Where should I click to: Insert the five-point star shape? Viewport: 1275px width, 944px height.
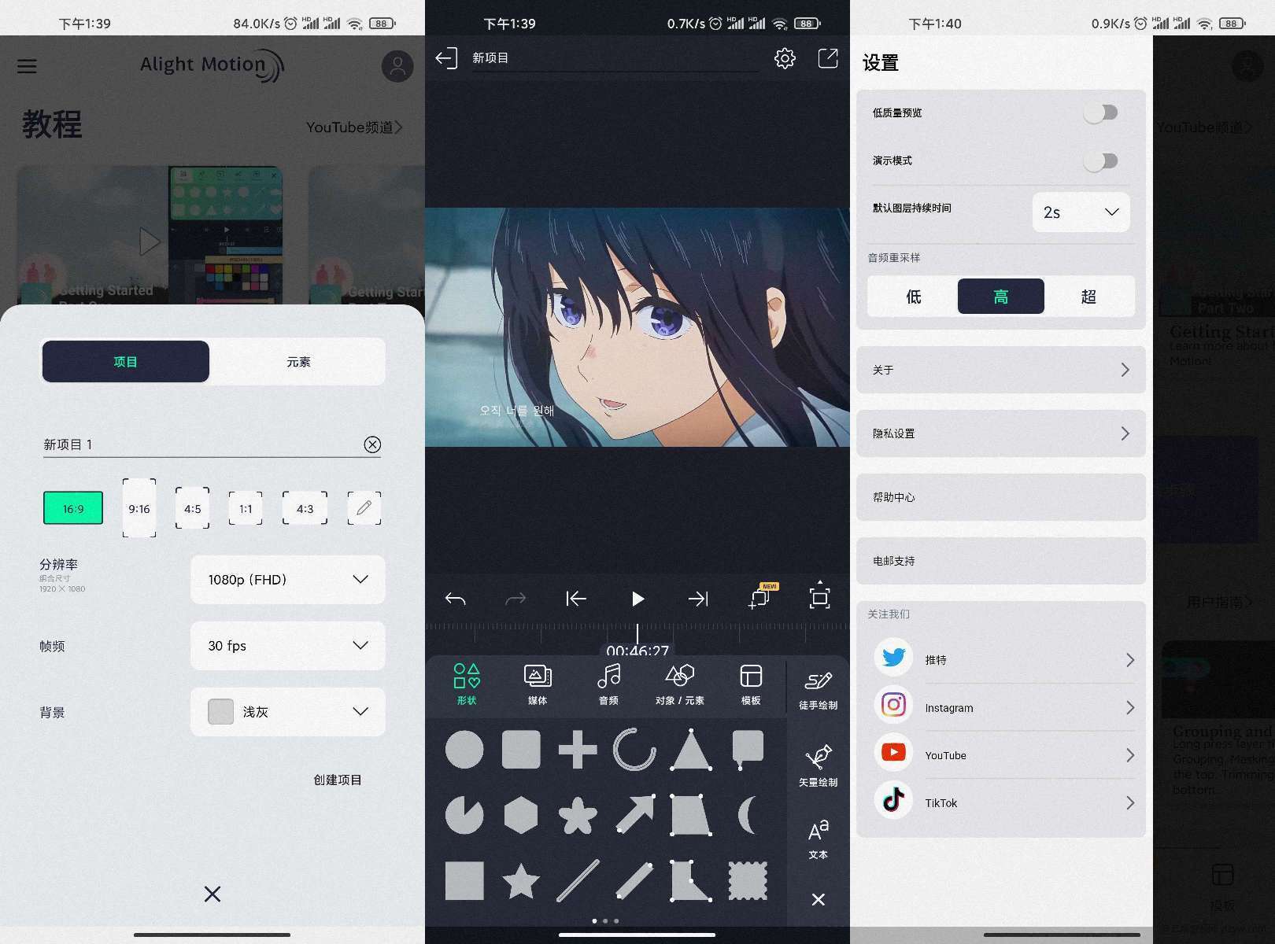coord(521,881)
